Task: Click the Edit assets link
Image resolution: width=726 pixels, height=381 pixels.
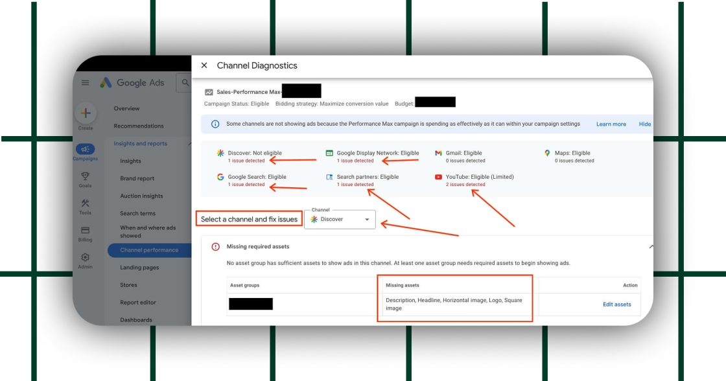Action: click(616, 304)
